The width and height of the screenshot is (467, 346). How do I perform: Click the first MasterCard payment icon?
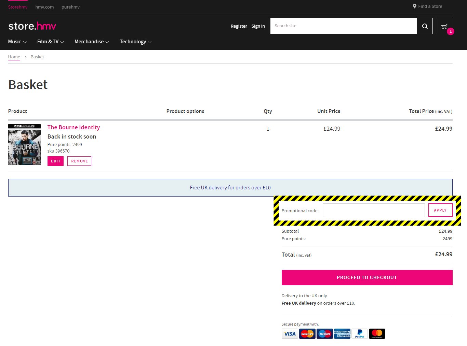tap(307, 334)
